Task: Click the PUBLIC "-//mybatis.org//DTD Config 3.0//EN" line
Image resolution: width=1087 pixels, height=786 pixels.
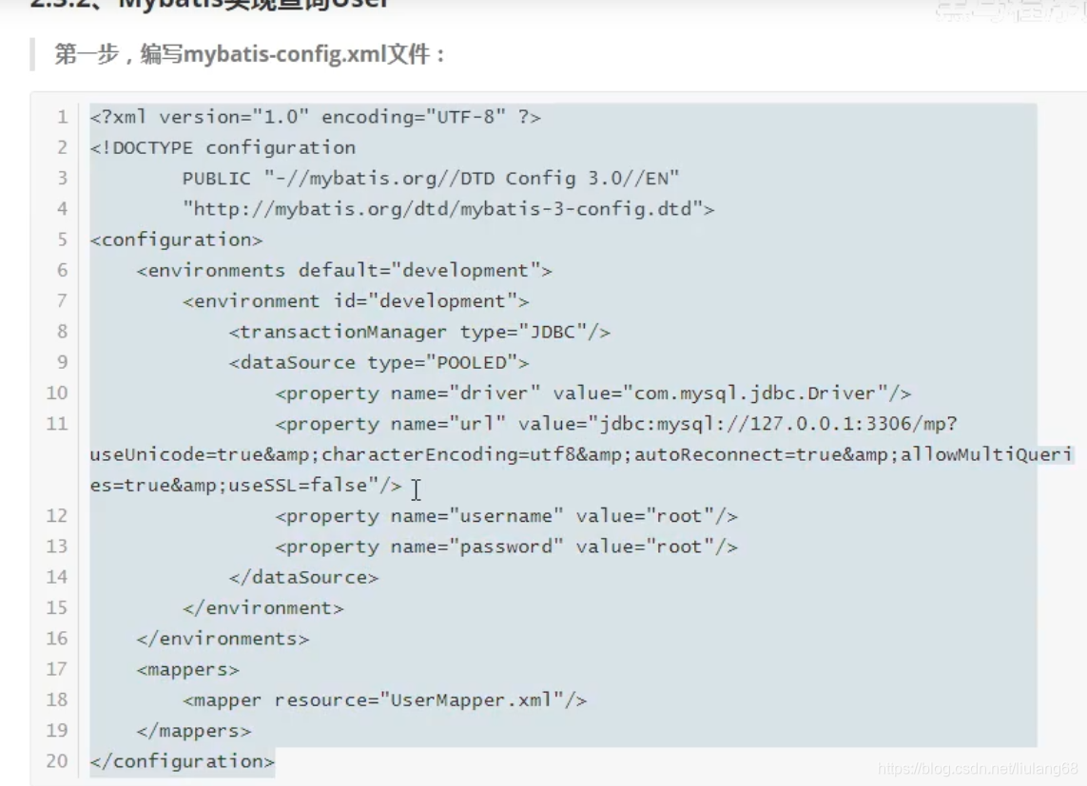Action: [x=431, y=178]
